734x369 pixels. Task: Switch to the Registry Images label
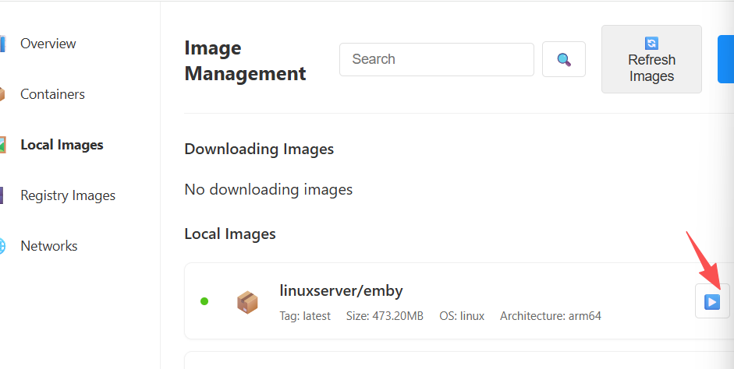pos(68,195)
